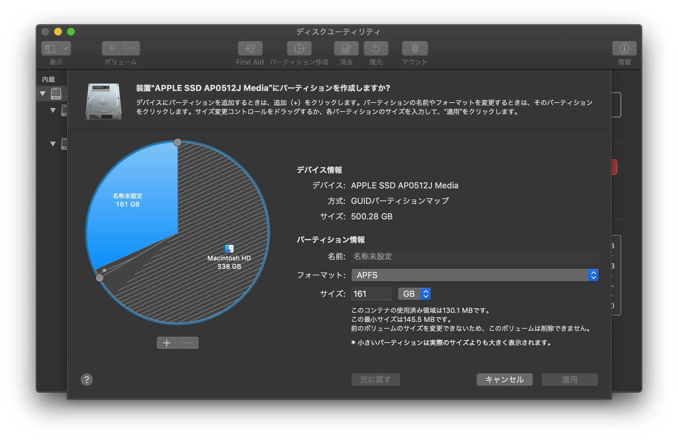Click the top pie chart resize handle
The width and height of the screenshot is (678, 440).
(178, 142)
